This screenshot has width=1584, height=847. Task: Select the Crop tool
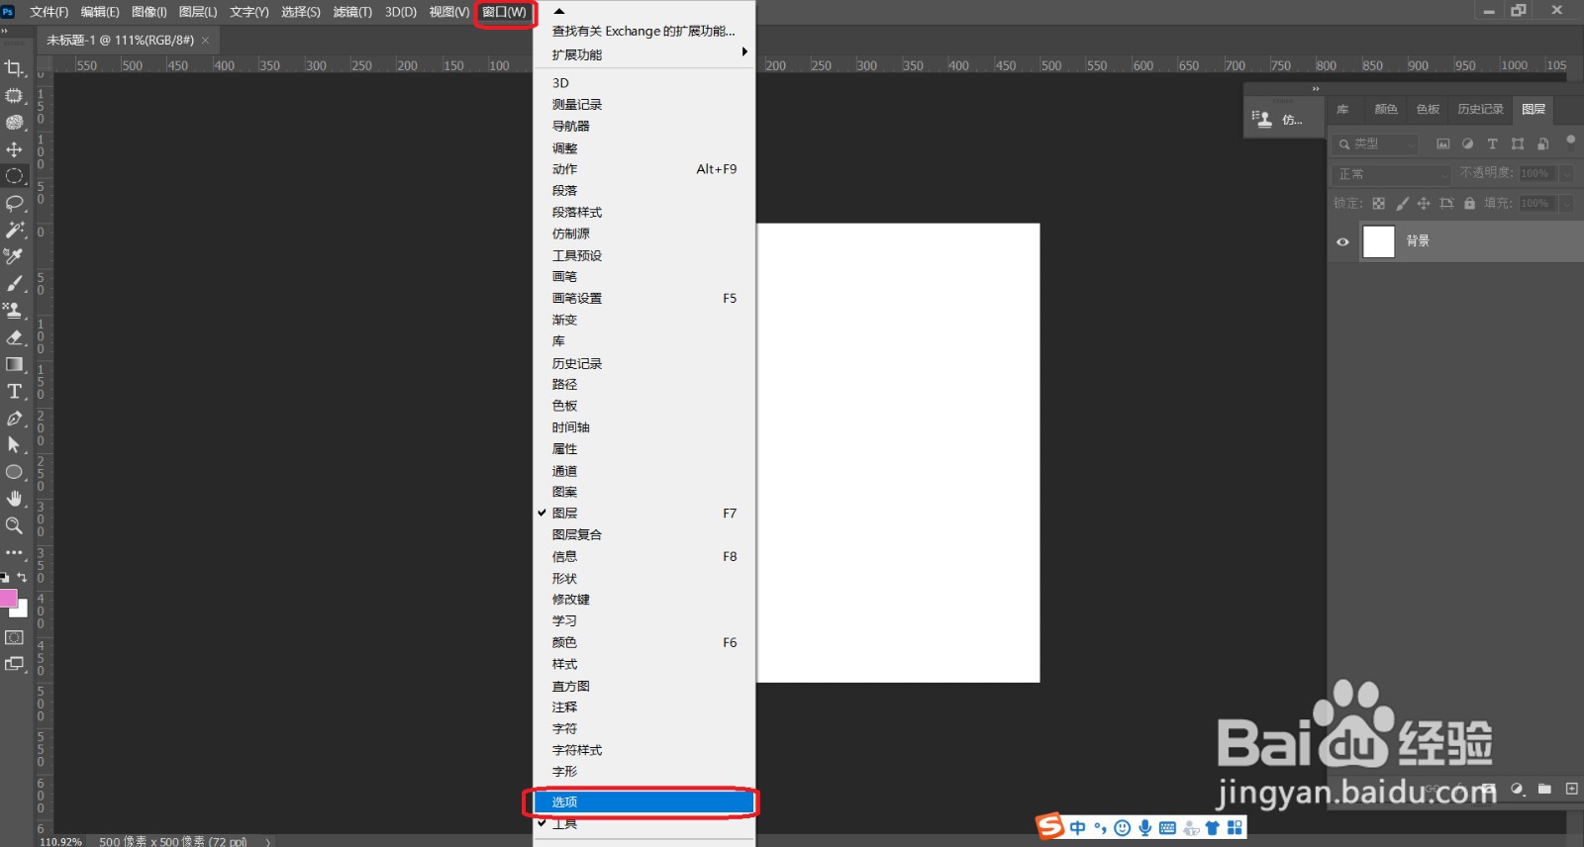pyautogui.click(x=14, y=68)
